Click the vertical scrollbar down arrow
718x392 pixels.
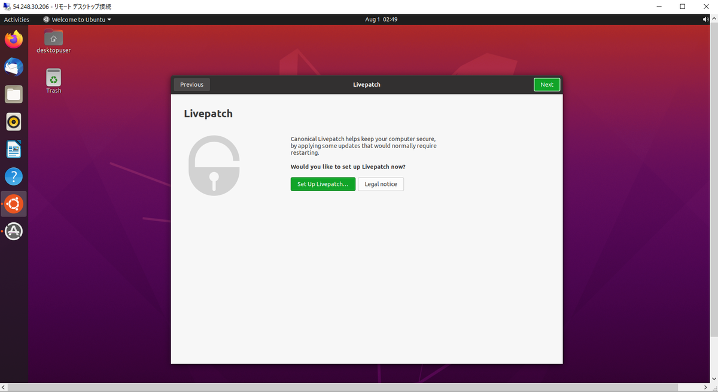pyautogui.click(x=713, y=379)
